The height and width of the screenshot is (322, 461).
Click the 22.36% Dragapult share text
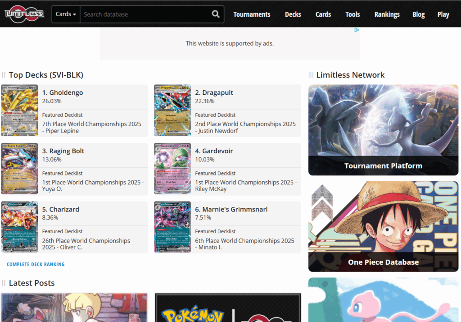point(205,101)
